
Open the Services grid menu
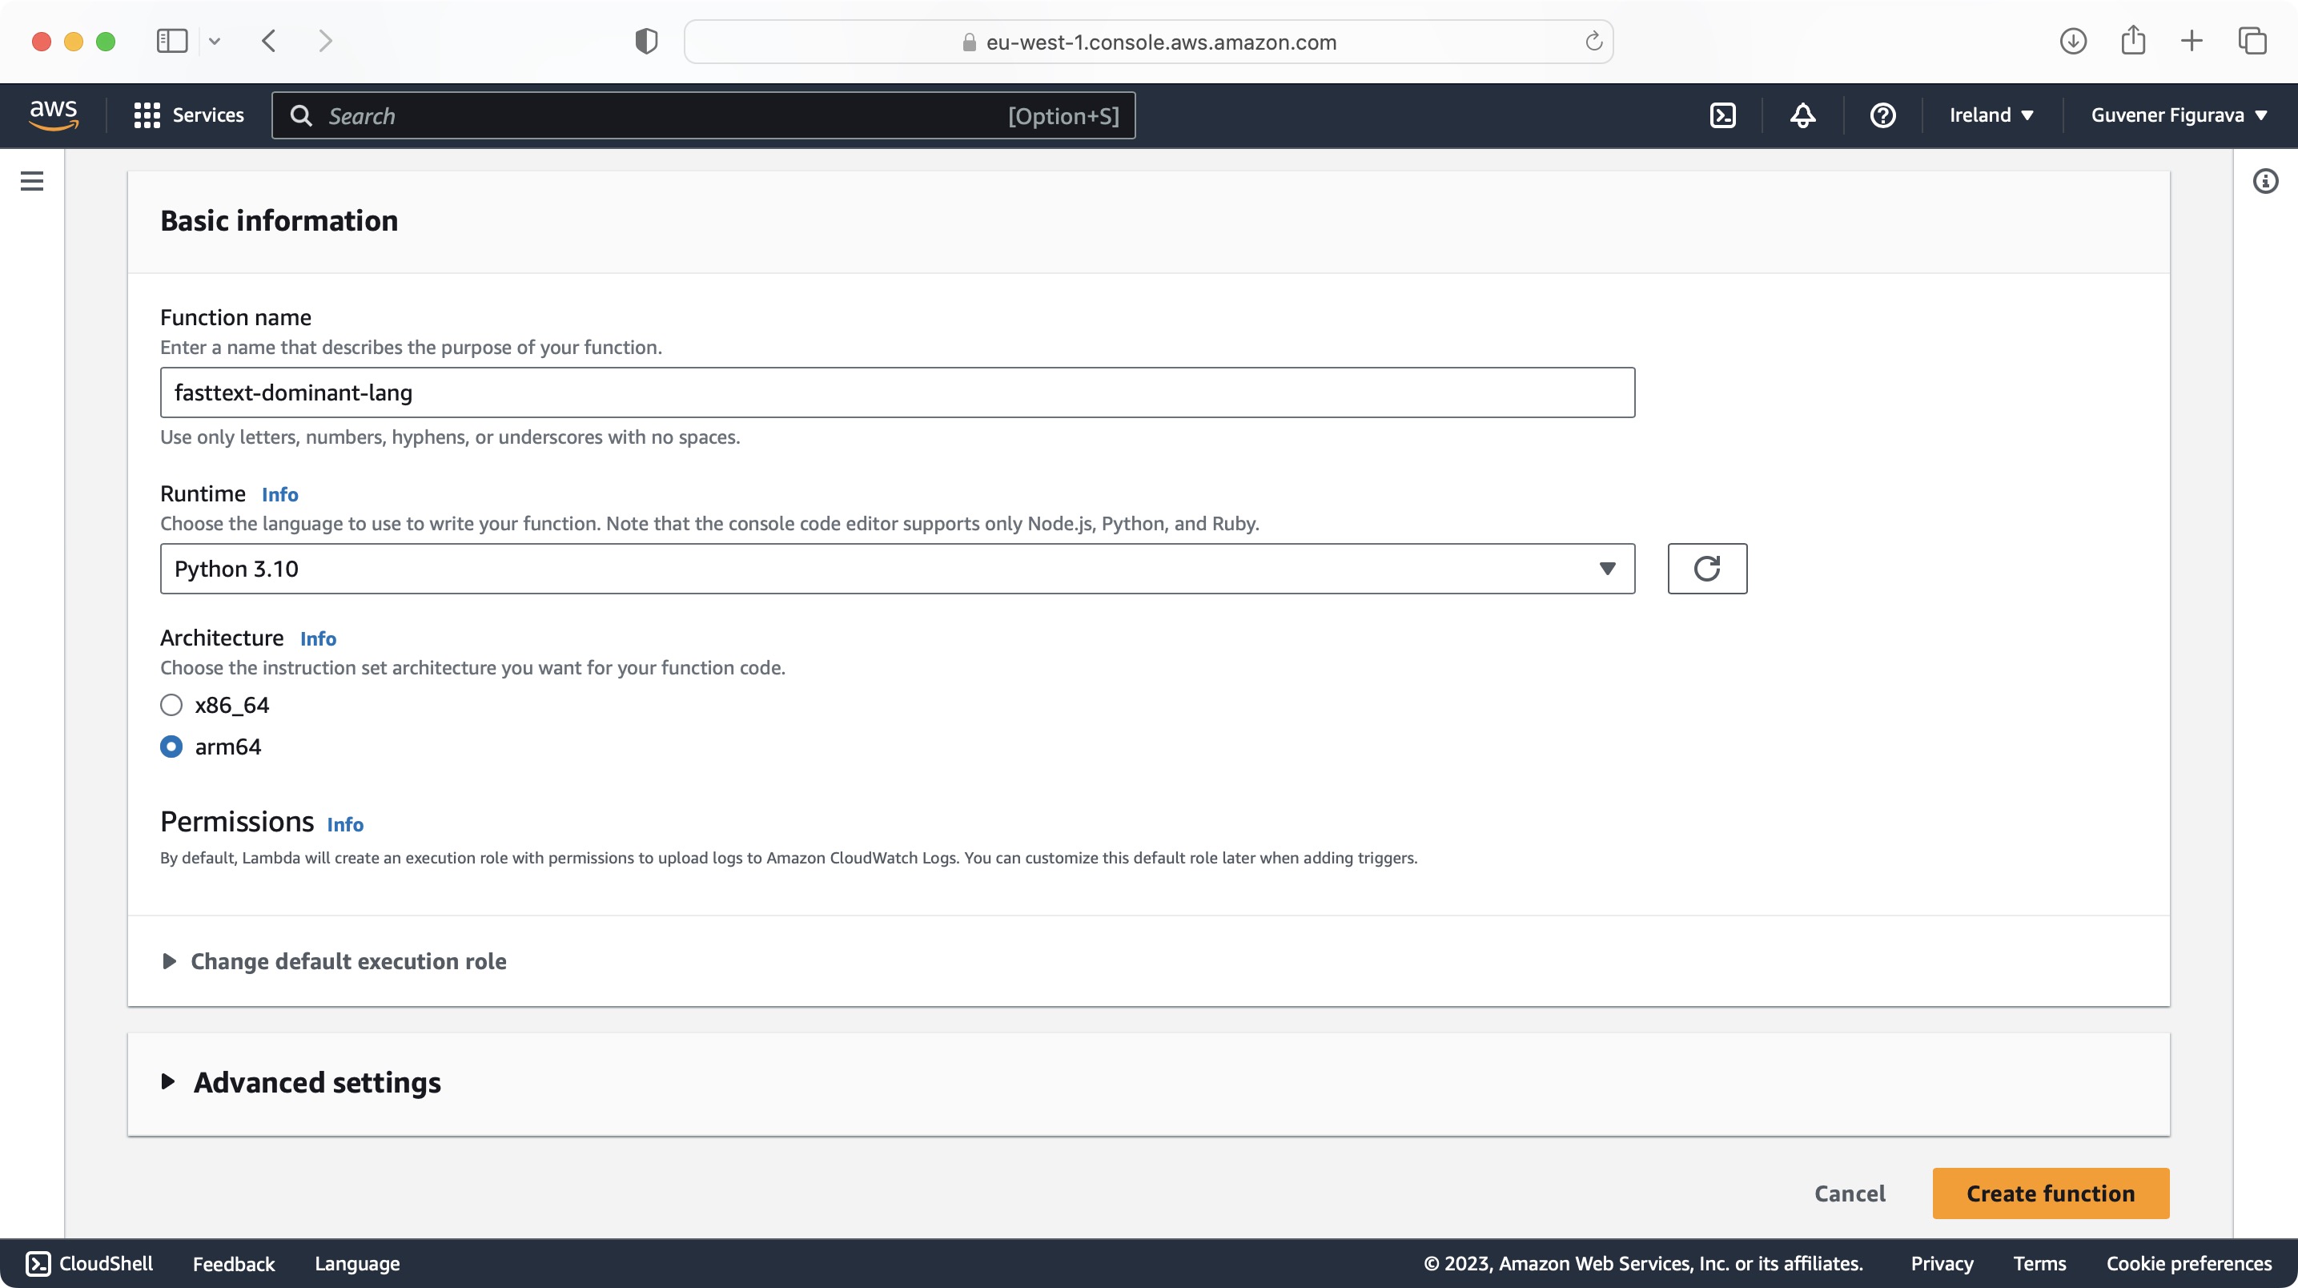point(188,115)
